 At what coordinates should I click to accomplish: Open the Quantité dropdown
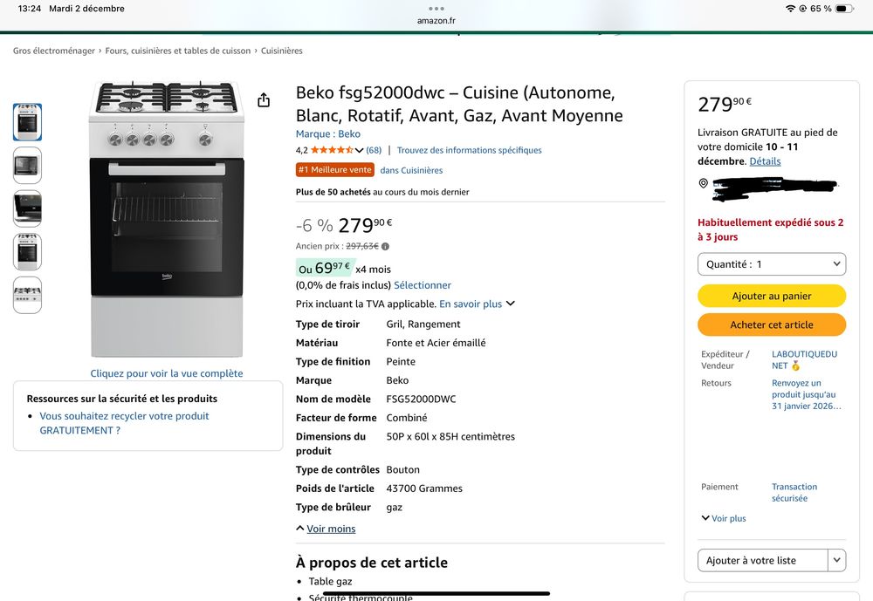point(772,264)
